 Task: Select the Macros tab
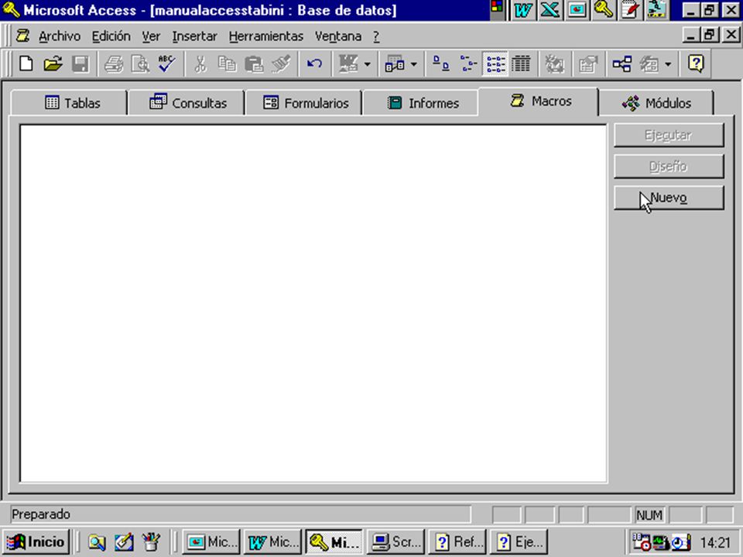point(539,101)
